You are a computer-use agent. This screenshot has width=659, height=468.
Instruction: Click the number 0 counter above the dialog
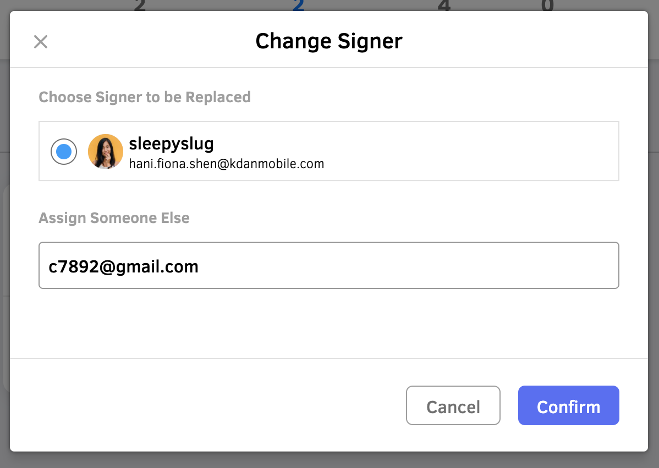click(547, 5)
